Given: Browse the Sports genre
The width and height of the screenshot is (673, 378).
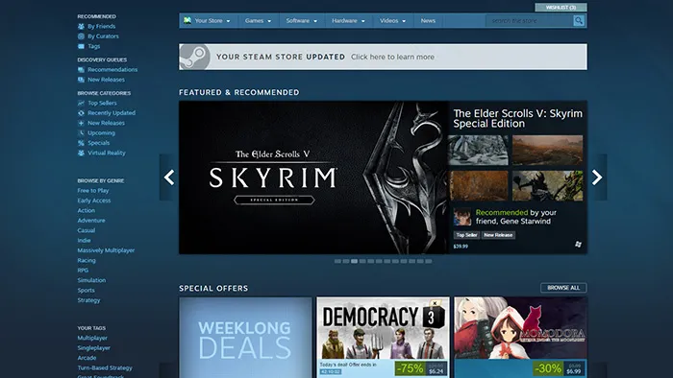Looking at the screenshot, I should click(86, 290).
